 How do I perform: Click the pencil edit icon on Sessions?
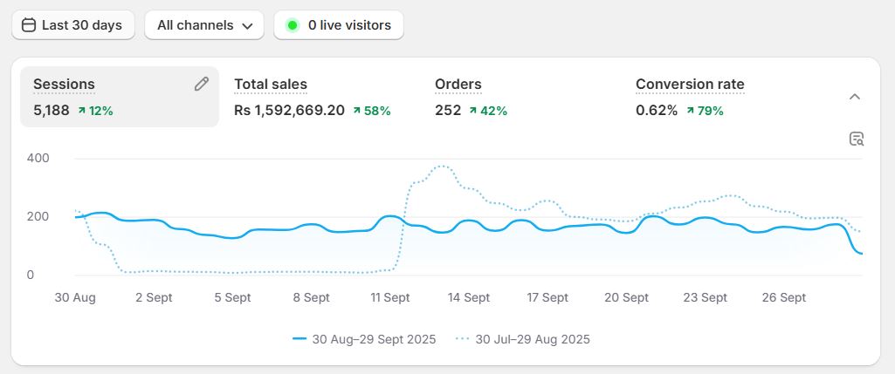(x=202, y=84)
